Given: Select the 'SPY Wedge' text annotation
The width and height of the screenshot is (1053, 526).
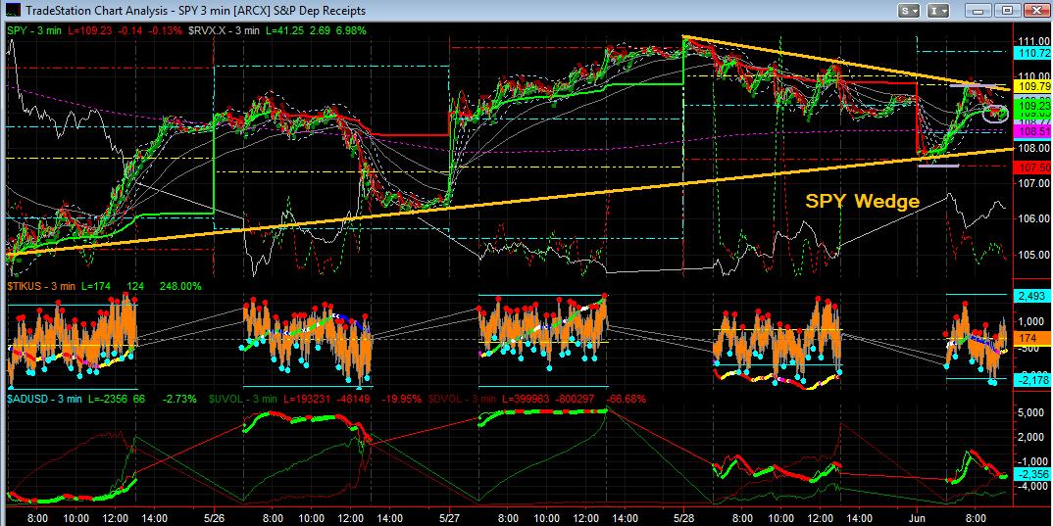Looking at the screenshot, I should [x=862, y=200].
